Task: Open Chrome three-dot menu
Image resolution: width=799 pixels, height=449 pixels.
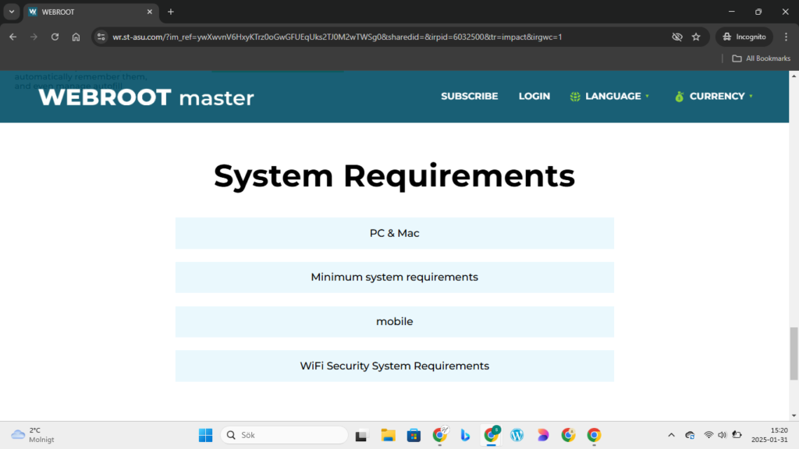Action: point(787,37)
